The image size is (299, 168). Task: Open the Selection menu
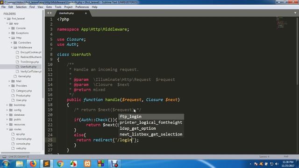click(x=21, y=7)
